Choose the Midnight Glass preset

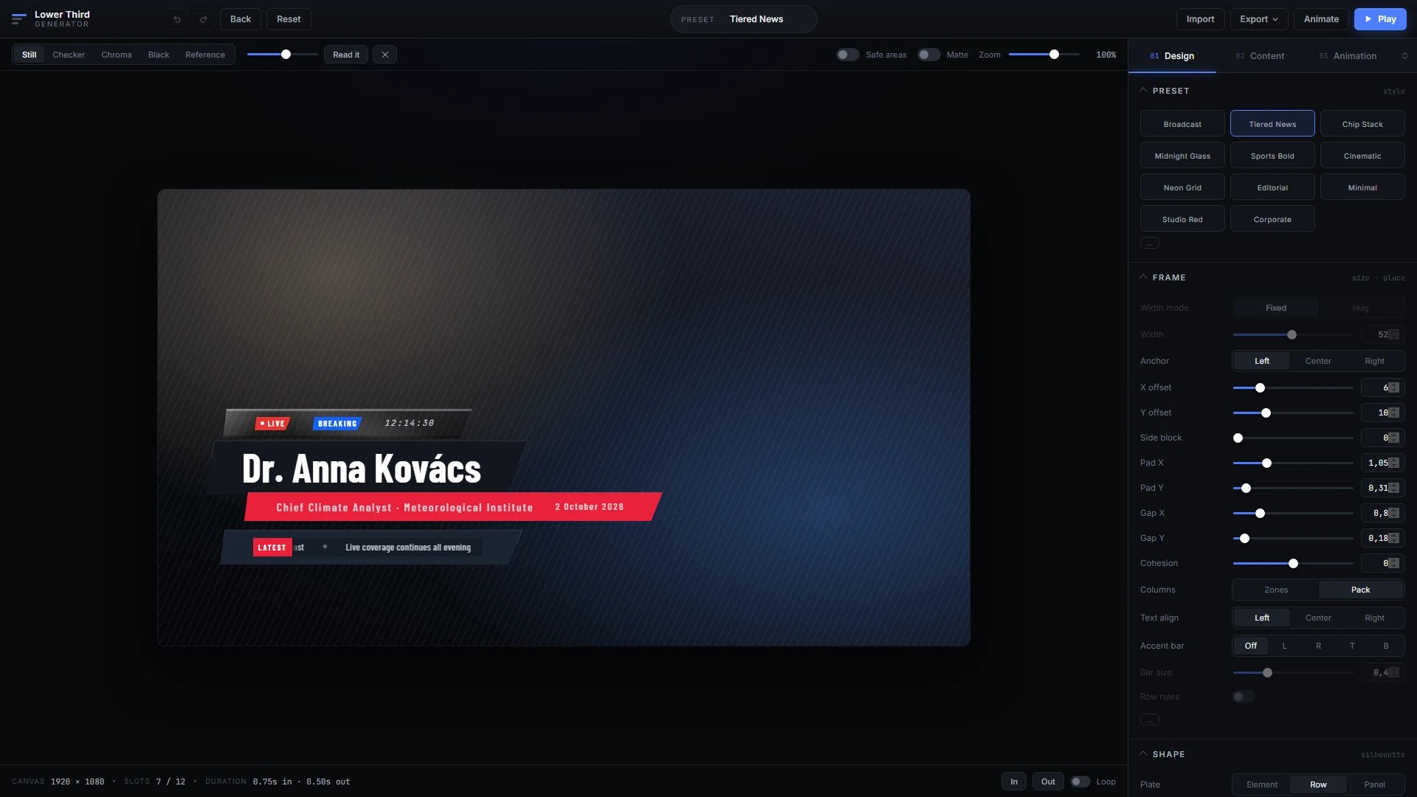point(1182,156)
